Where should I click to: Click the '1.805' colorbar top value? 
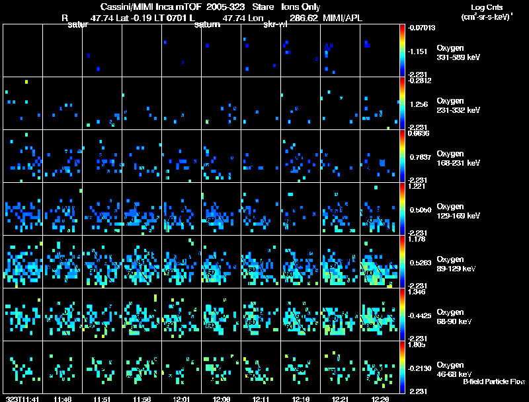click(417, 345)
